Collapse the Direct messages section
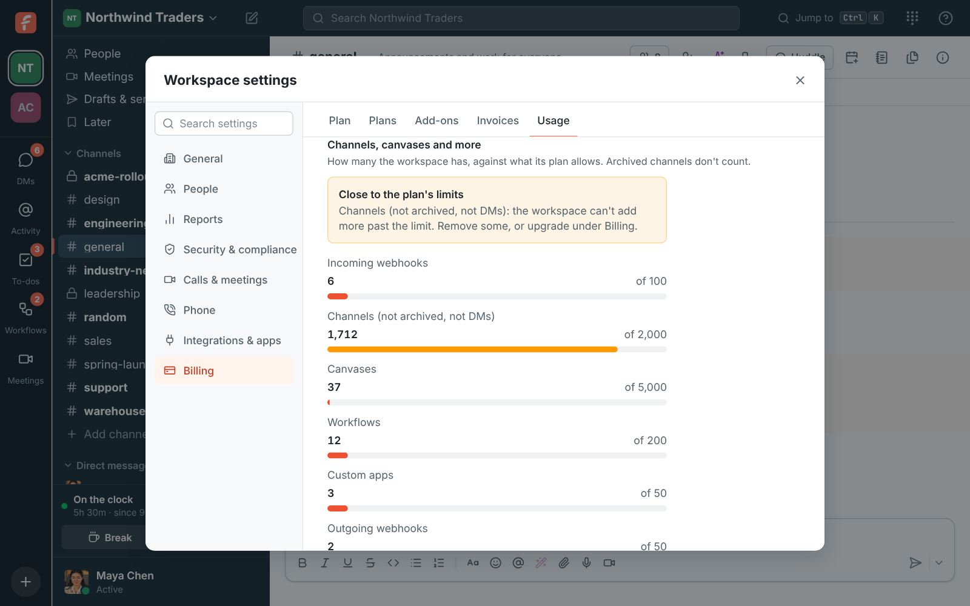The image size is (970, 606). (x=104, y=465)
